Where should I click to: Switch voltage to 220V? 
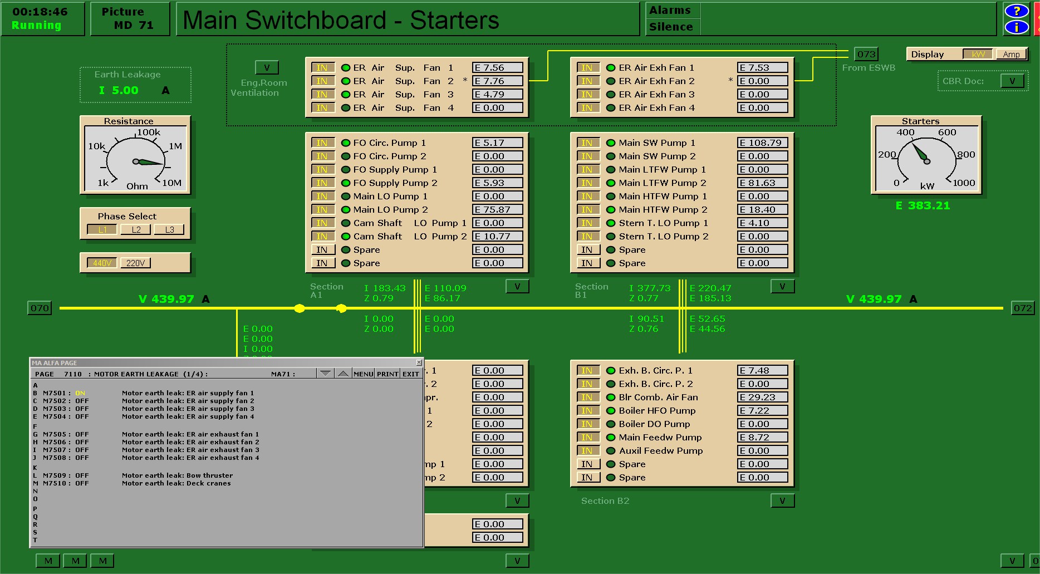pyautogui.click(x=135, y=263)
